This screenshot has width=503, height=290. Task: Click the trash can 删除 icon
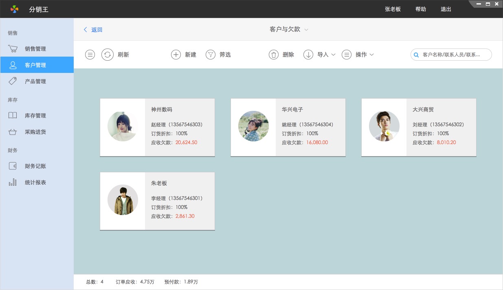(274, 55)
